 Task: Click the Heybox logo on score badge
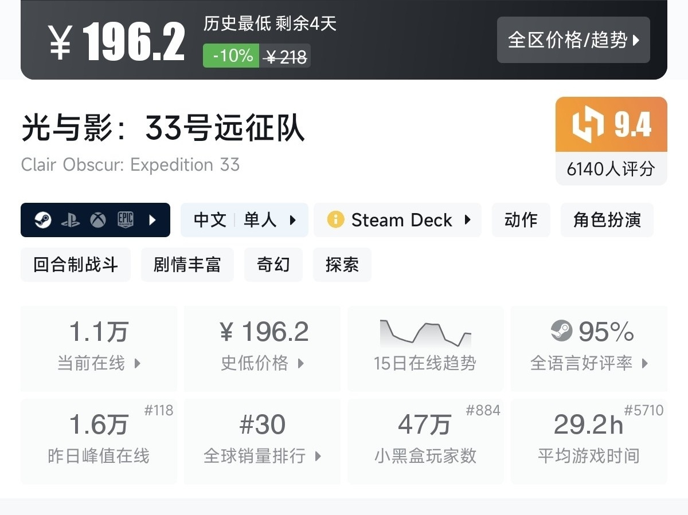(x=589, y=124)
